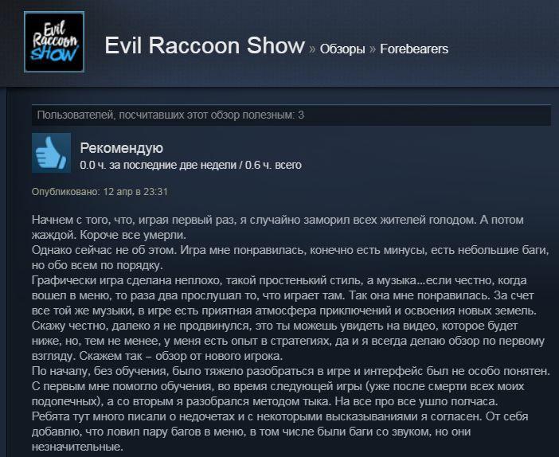The image size is (559, 457).
Task: Click the » separator before Forebearers
Action: (x=373, y=49)
